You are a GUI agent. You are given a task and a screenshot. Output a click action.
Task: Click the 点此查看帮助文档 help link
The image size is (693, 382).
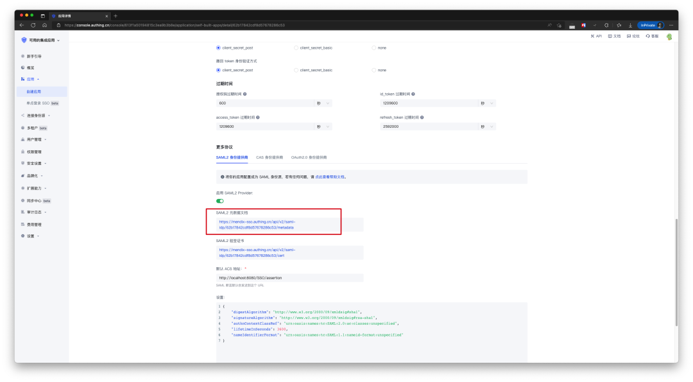click(x=330, y=177)
